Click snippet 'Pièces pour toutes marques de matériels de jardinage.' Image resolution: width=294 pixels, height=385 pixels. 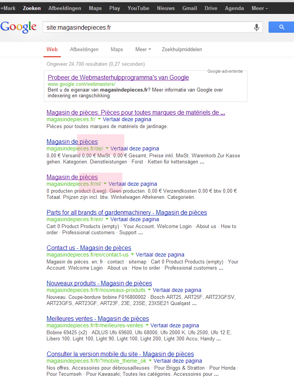pyautogui.click(x=107, y=127)
